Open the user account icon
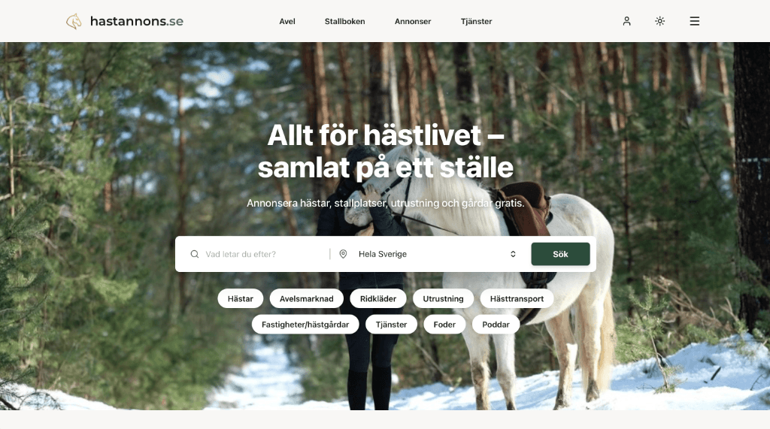This screenshot has height=429, width=770. [x=626, y=21]
